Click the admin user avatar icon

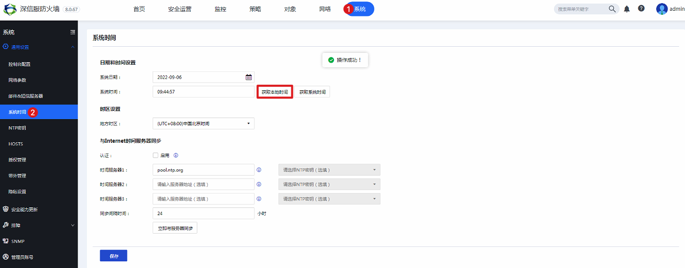point(662,9)
